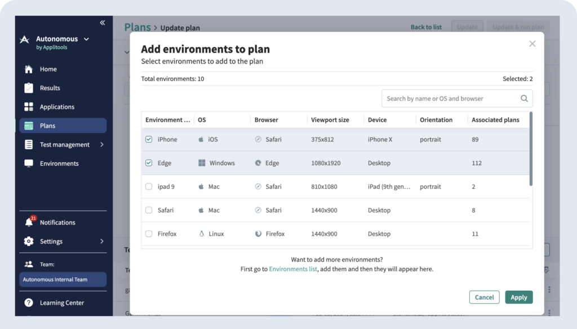The width and height of the screenshot is (577, 329).
Task: Click the search magnifier icon
Action: tap(524, 99)
